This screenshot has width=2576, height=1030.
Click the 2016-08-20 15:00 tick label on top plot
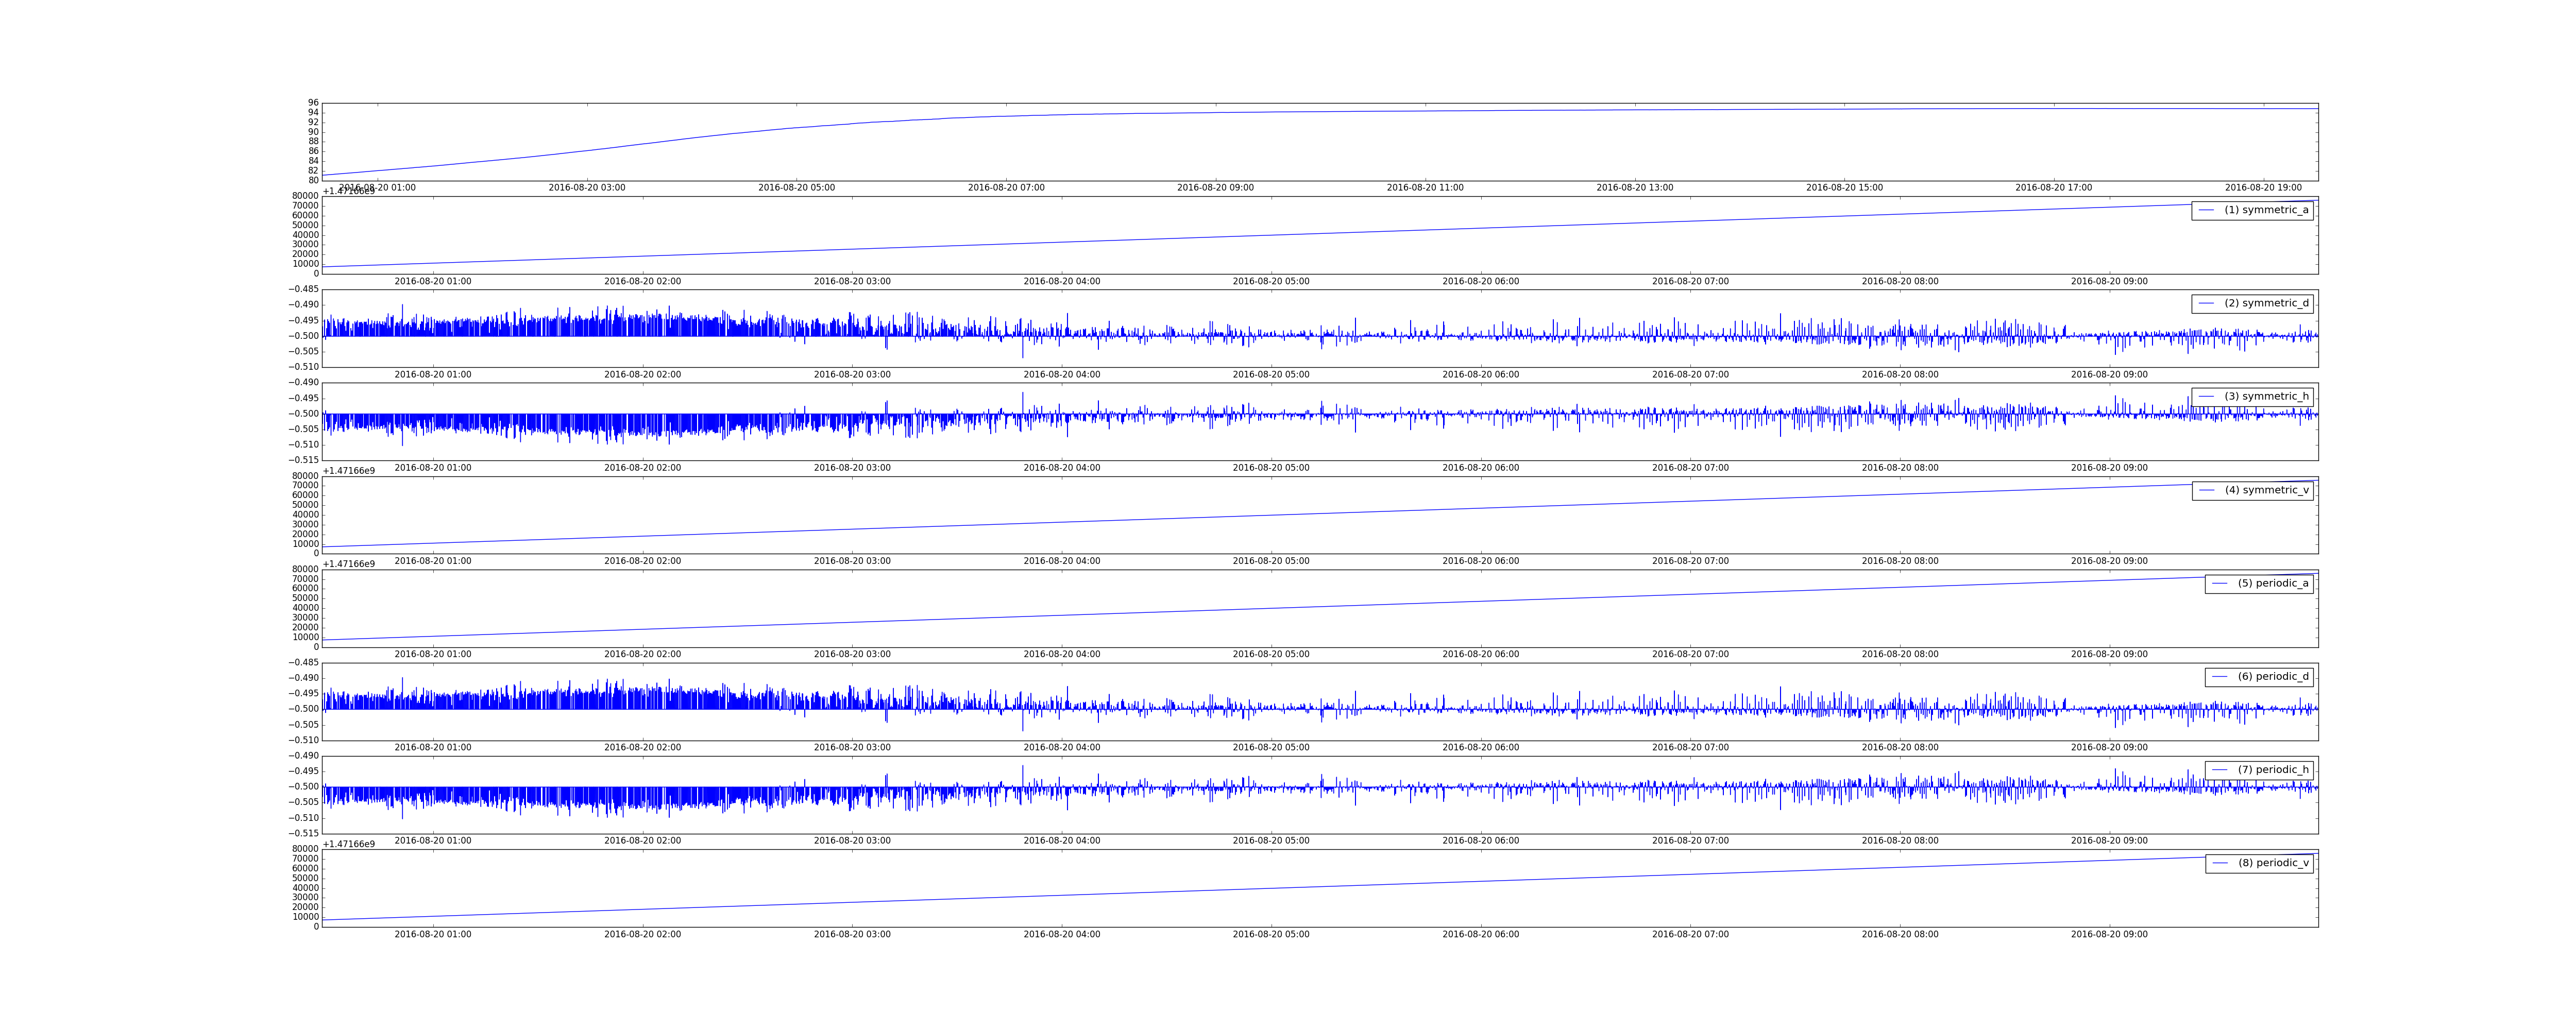click(x=1844, y=188)
